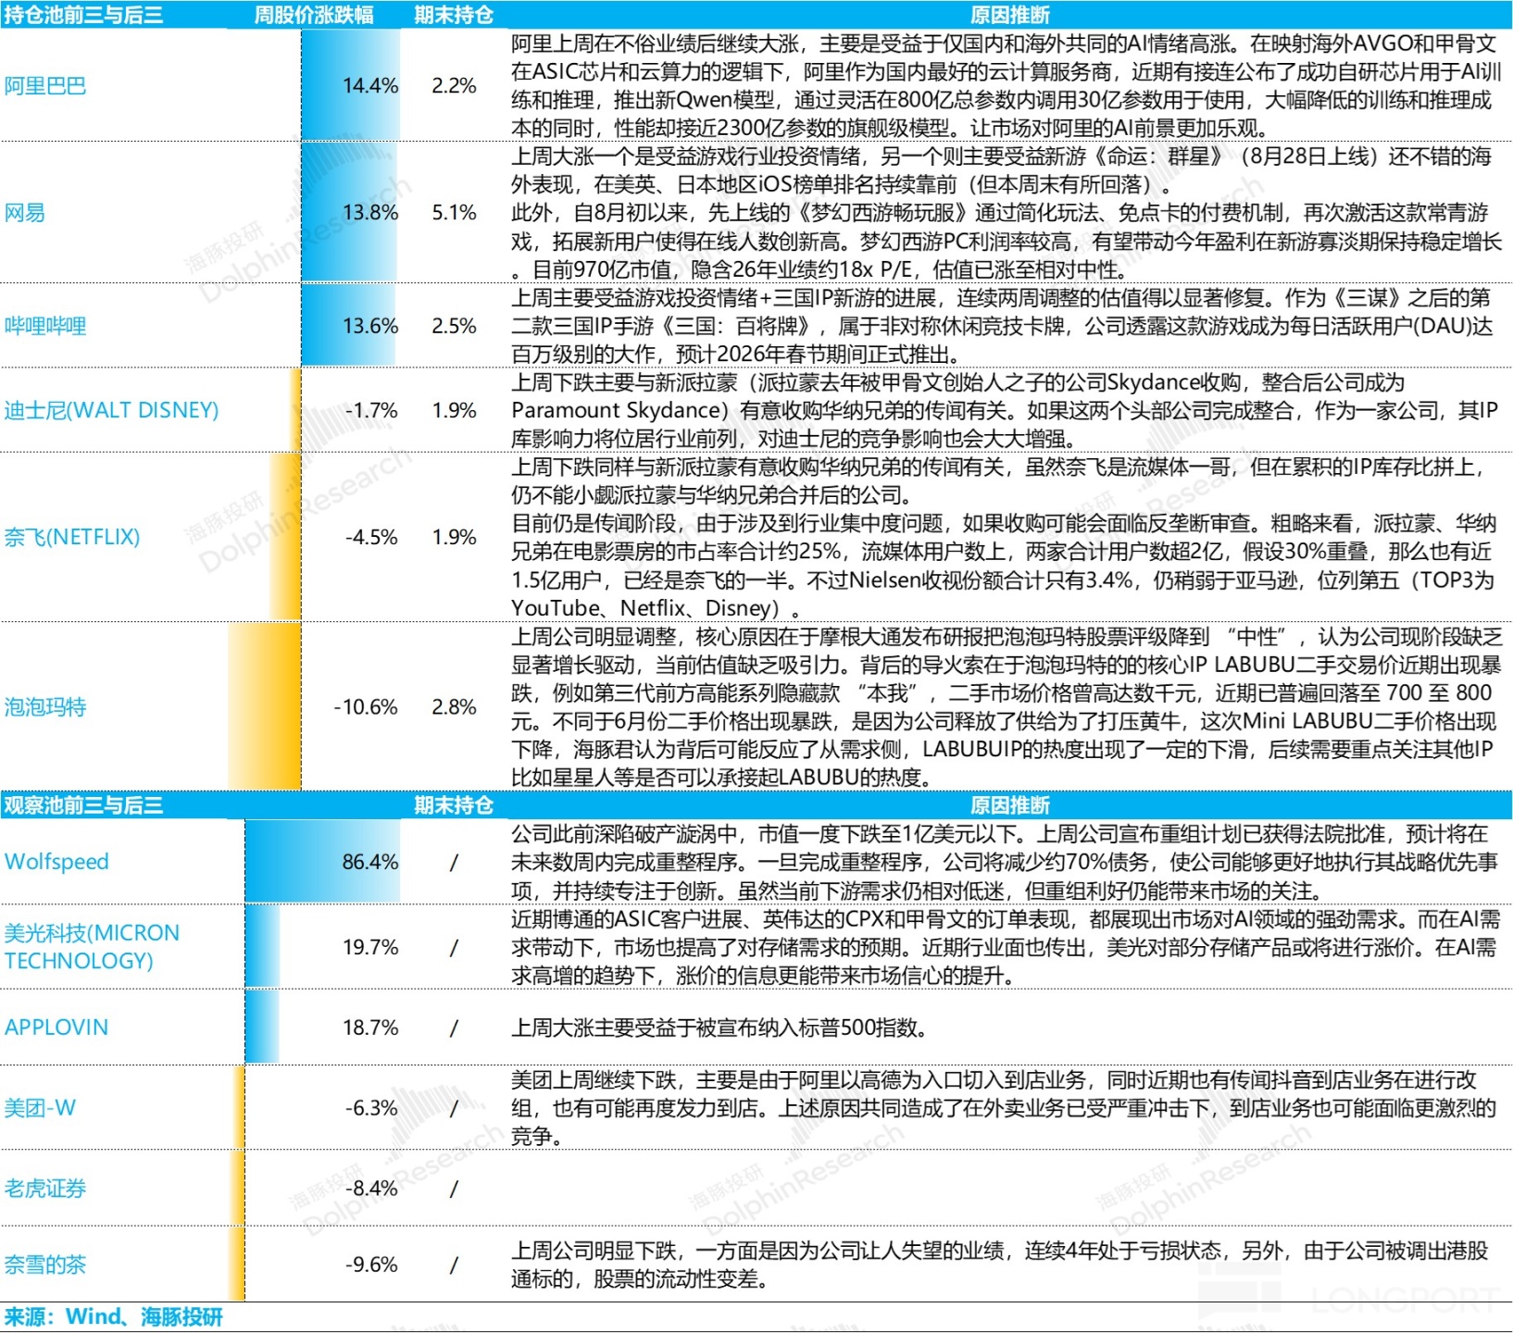This screenshot has width=1513, height=1333.
Task: Click the 阿里巴巴 company name
Action: [45, 86]
